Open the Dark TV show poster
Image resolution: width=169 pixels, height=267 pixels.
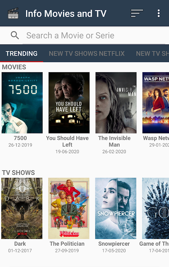pyautogui.click(x=22, y=208)
